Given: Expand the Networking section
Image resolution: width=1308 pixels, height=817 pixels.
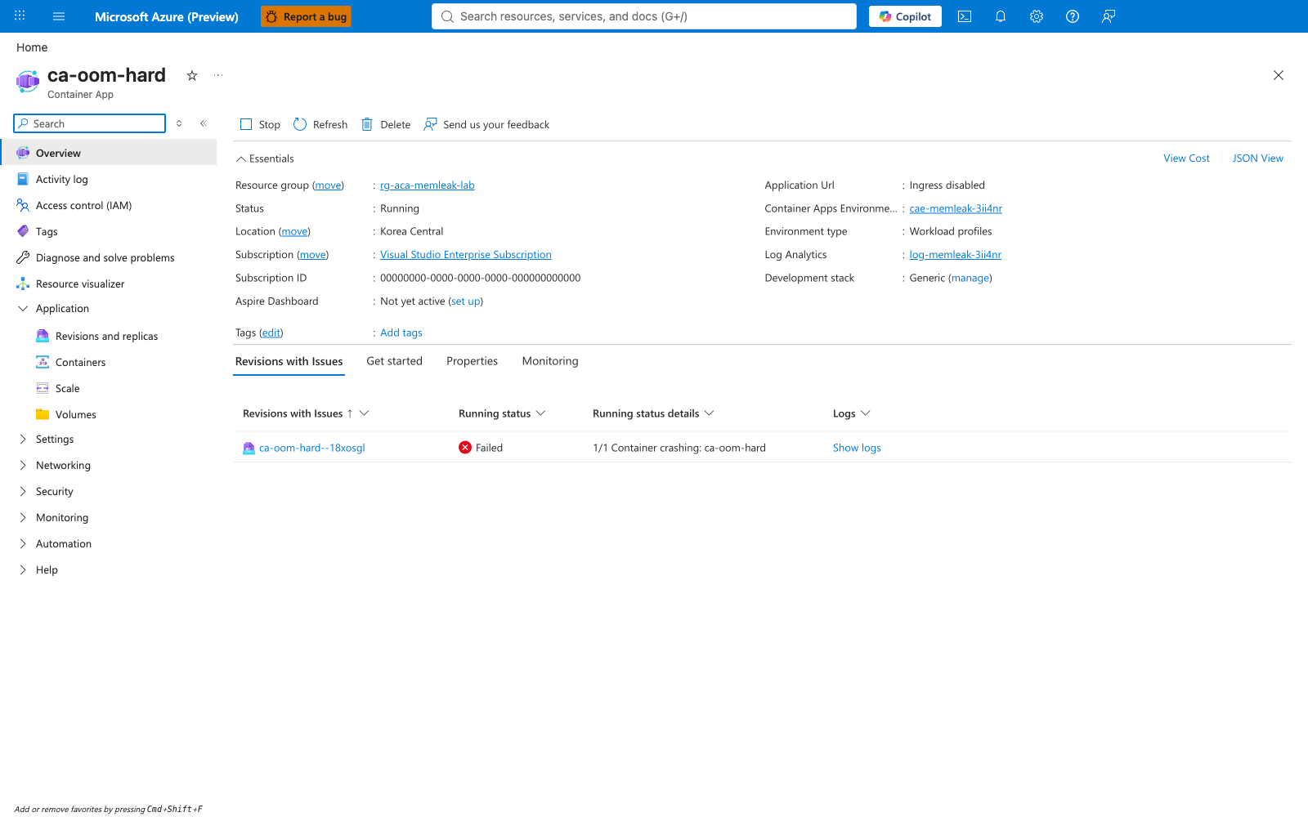Looking at the screenshot, I should 23,465.
